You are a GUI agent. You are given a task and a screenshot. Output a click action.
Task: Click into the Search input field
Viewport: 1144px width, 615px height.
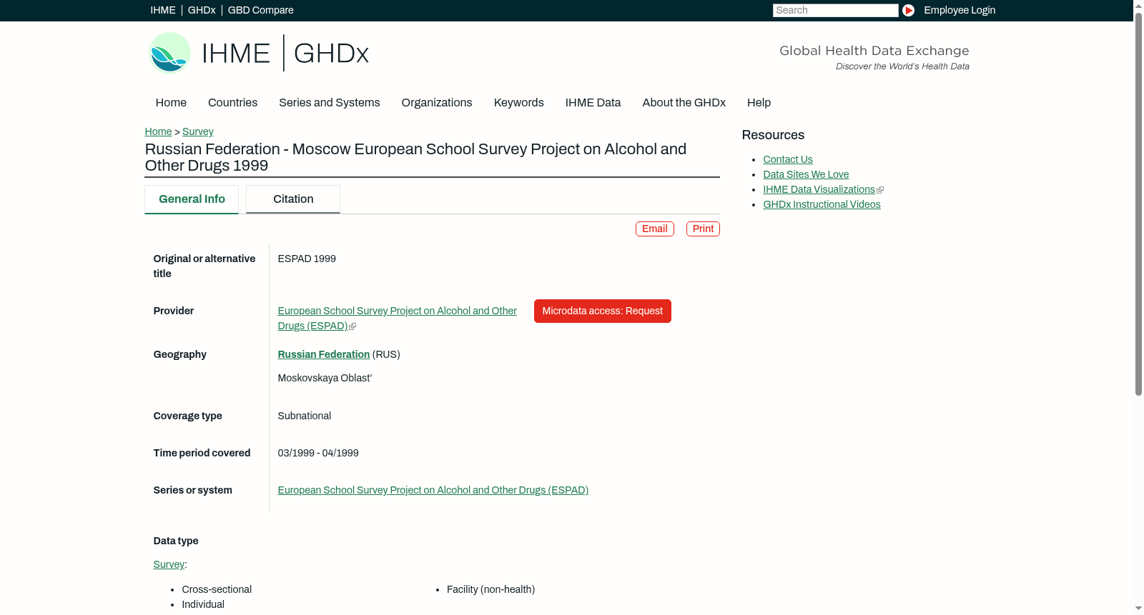coord(835,10)
